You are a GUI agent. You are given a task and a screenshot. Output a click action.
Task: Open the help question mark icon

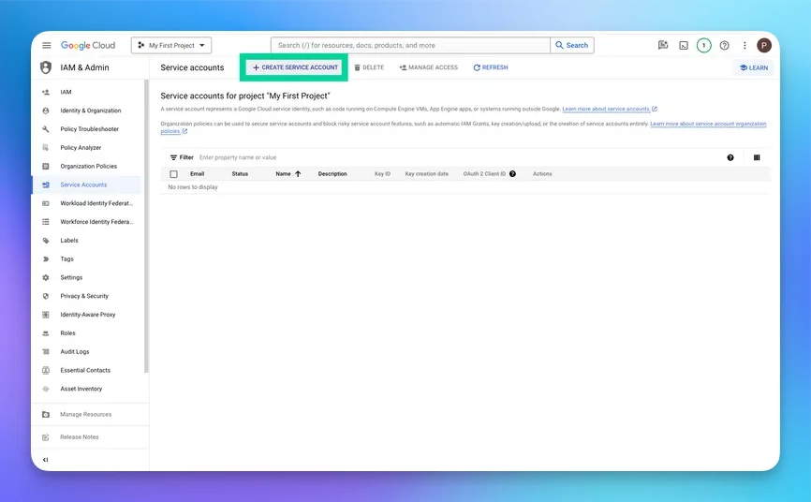tap(725, 46)
